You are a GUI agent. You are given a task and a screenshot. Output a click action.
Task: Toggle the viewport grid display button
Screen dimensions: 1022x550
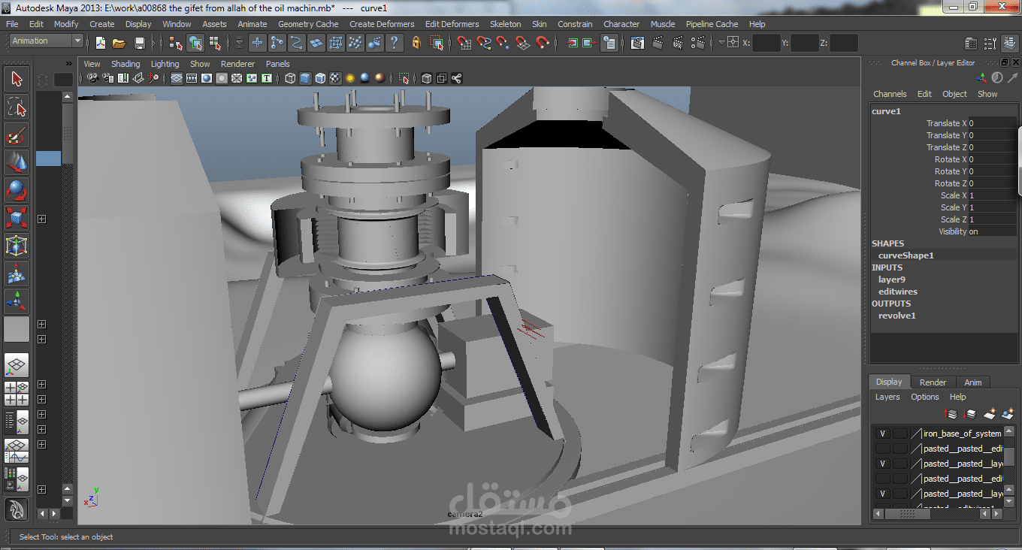point(177,78)
